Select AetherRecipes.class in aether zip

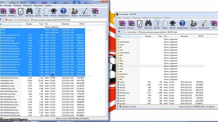pyautogui.click(x=8, y=88)
